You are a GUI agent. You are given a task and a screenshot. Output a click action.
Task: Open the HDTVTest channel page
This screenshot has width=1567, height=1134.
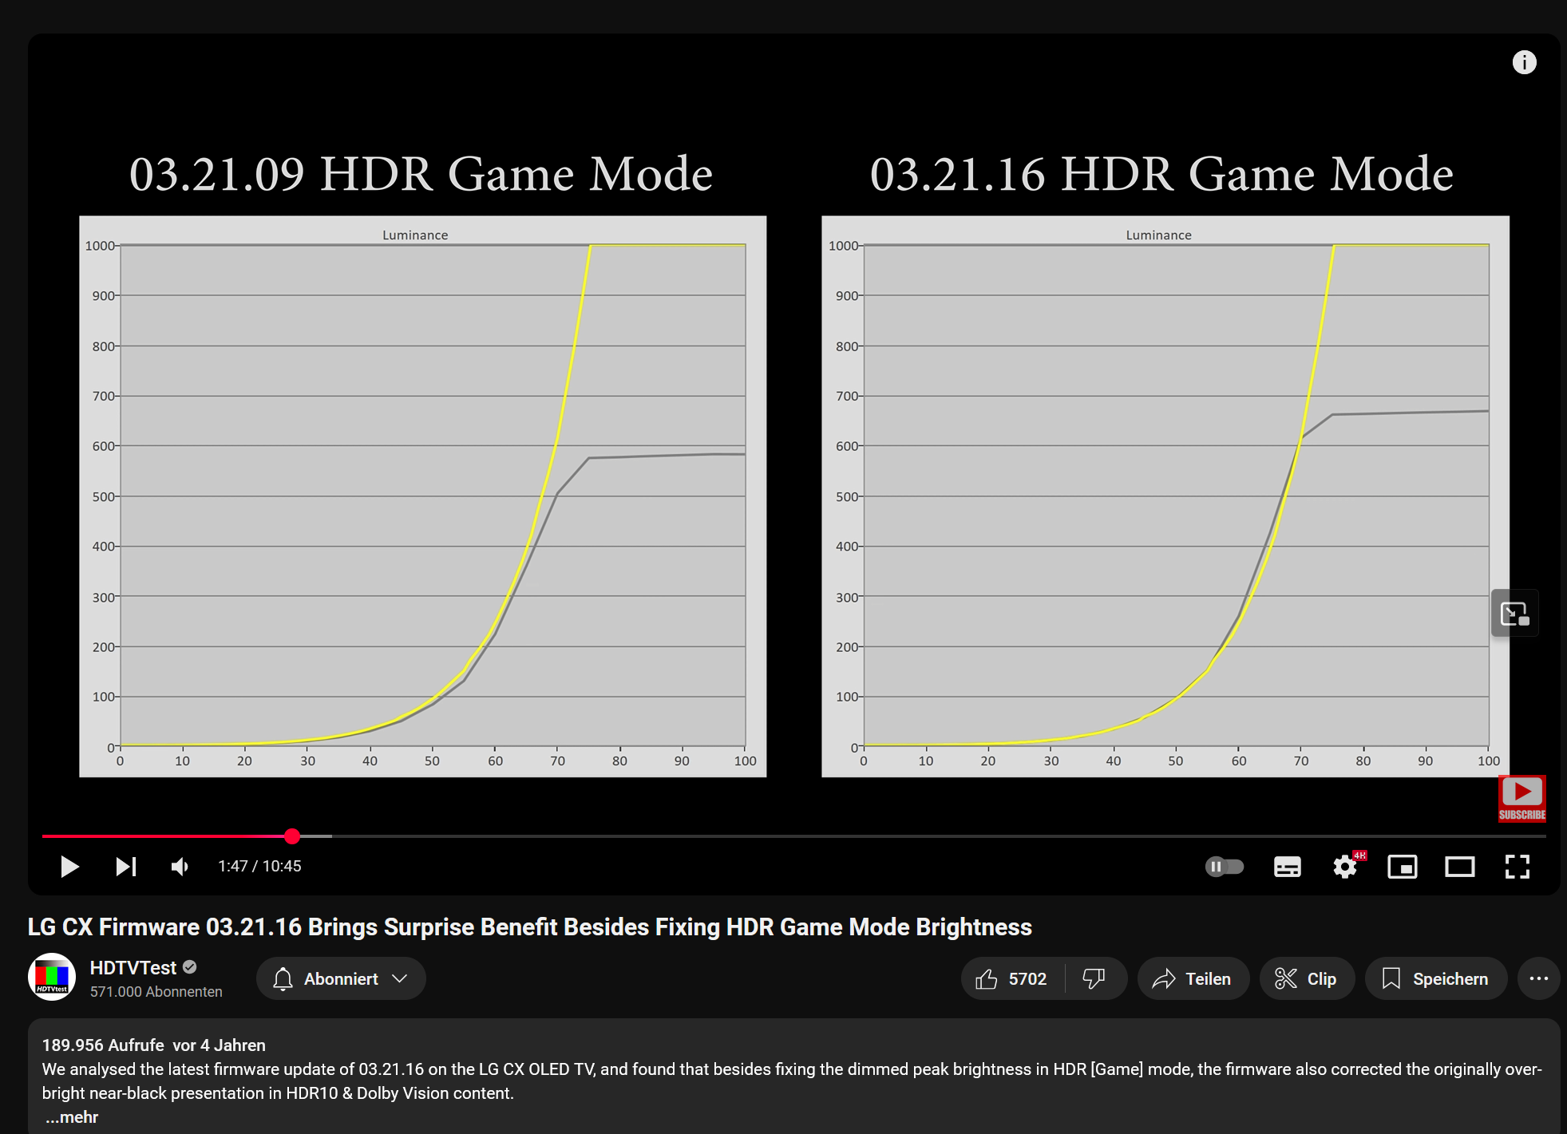133,967
